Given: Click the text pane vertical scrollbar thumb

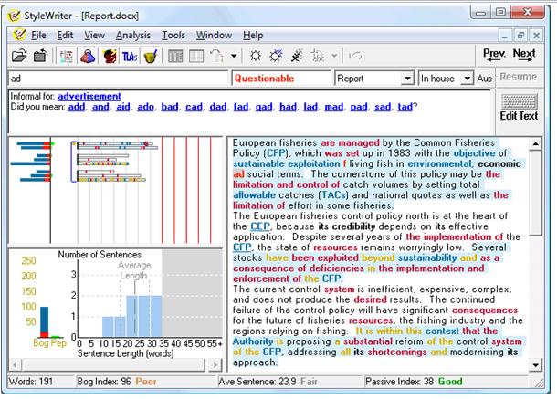Looking at the screenshot, I should click(x=535, y=193).
